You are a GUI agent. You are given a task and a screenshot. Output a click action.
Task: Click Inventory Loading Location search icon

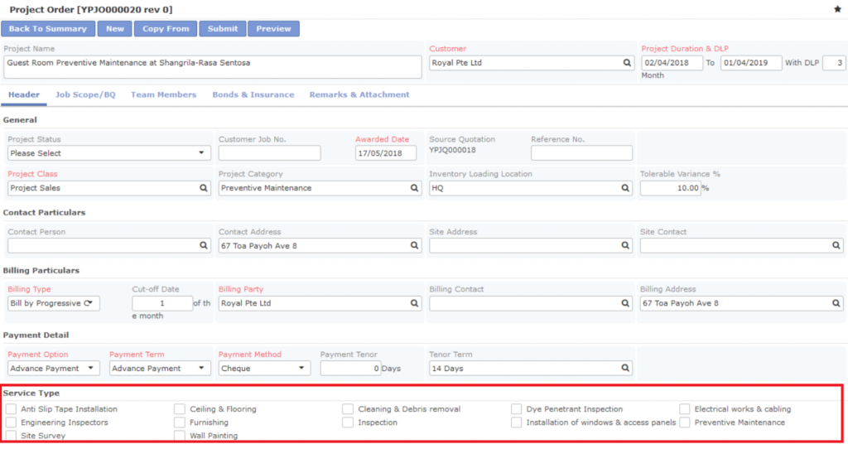(x=626, y=188)
